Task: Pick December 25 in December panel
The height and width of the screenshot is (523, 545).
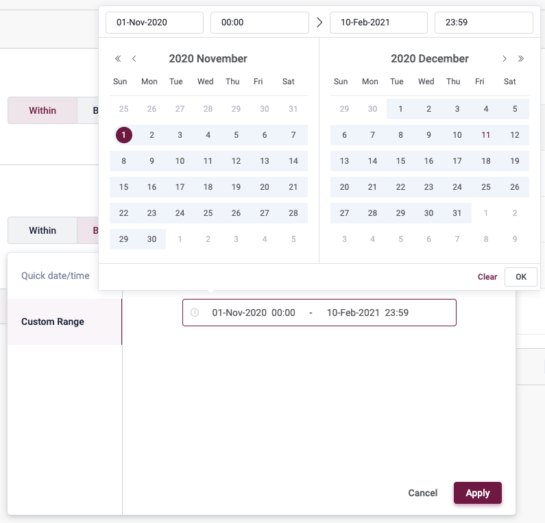Action: pos(486,187)
